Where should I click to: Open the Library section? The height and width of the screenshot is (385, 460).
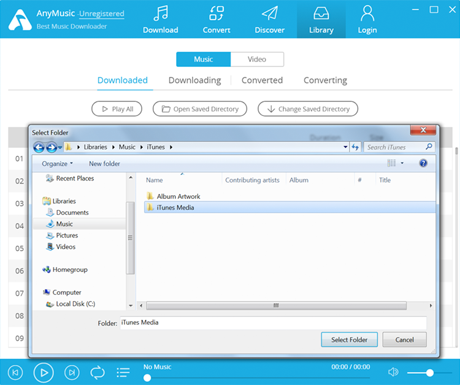click(x=321, y=20)
